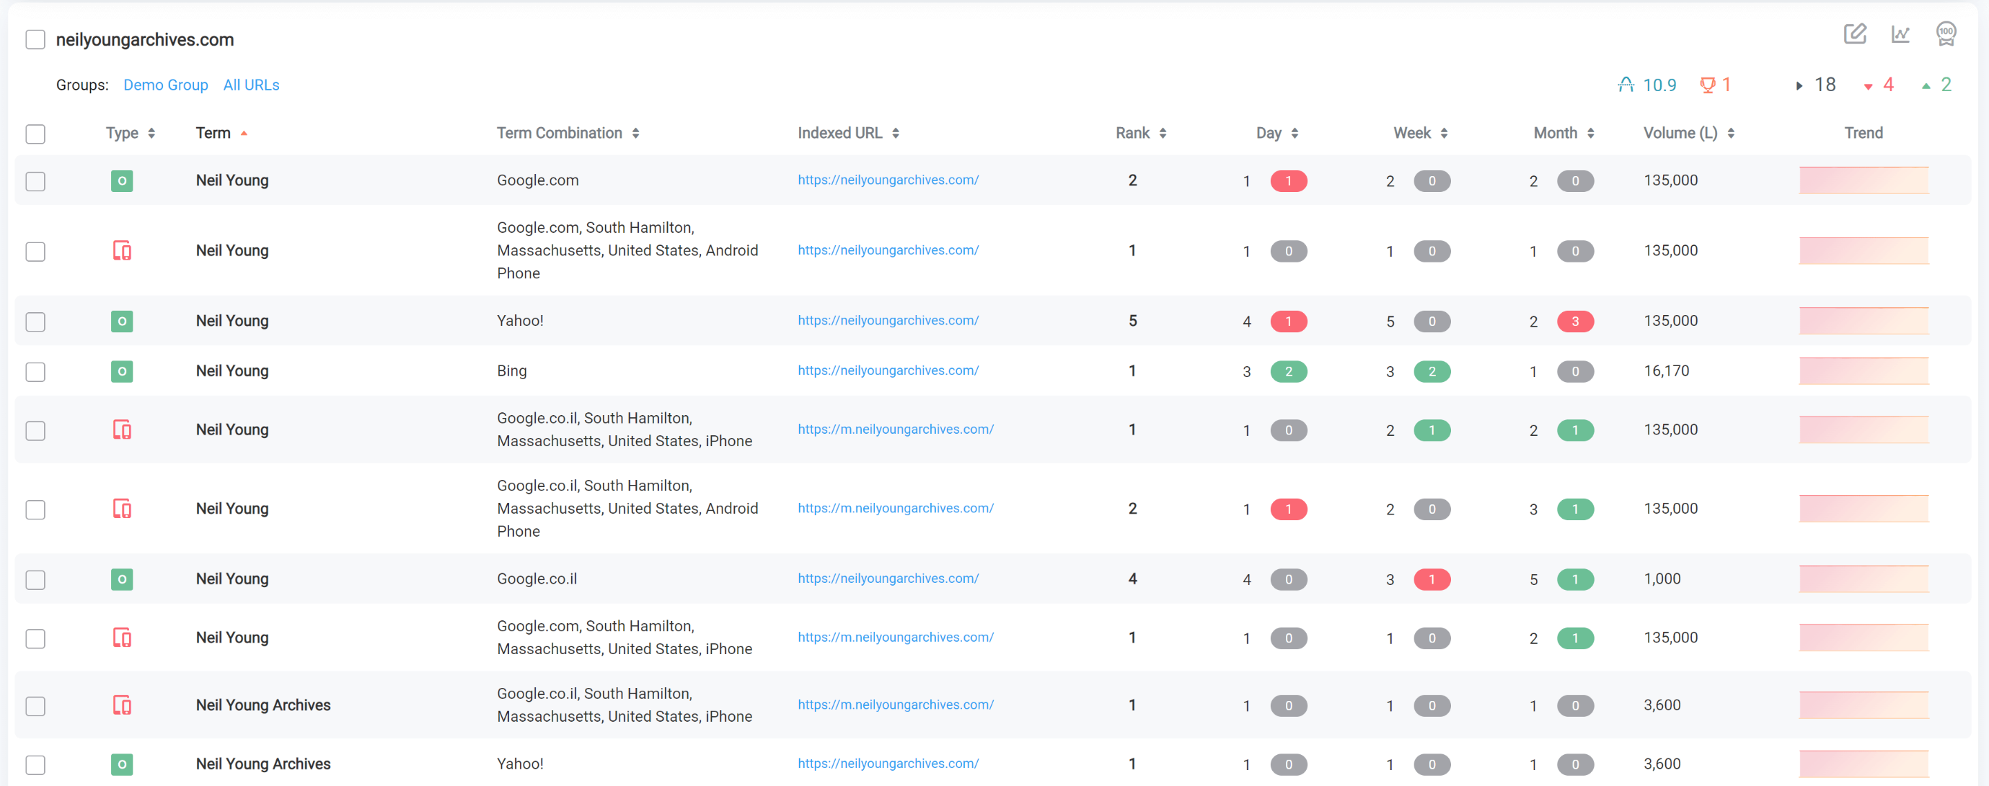
Task: Open the Demo Group link
Action: 166,85
